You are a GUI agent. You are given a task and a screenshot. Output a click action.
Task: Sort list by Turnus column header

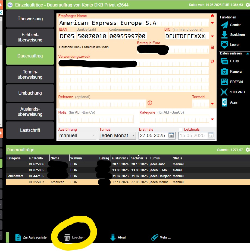pos(160,158)
